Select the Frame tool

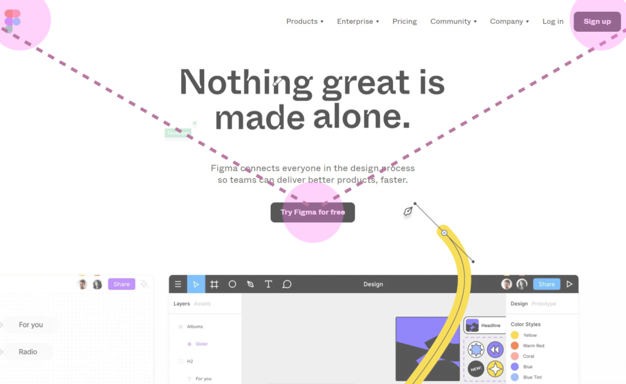[x=215, y=284]
